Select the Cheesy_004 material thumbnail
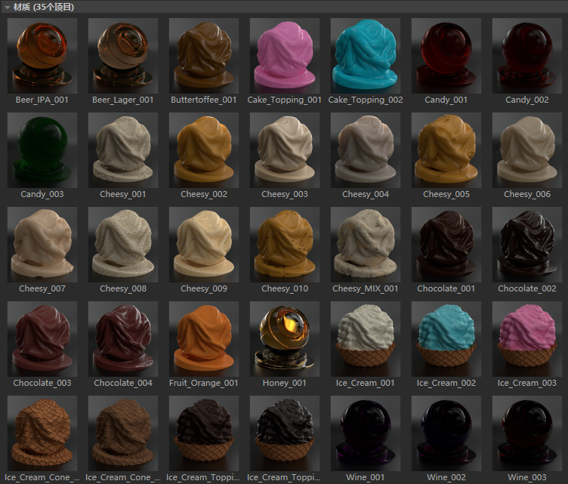 [x=365, y=150]
